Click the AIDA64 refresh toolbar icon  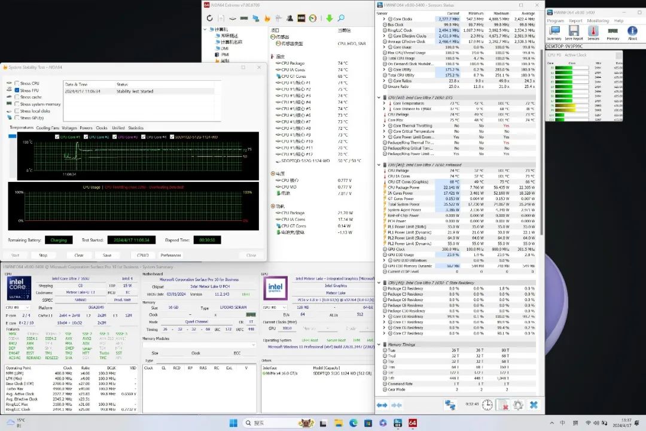[x=210, y=19]
